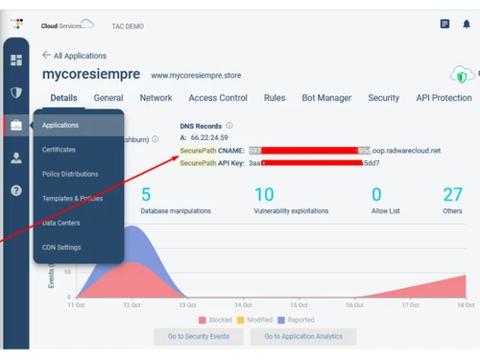Click the 5 Database manipulations count
This screenshot has height=360, width=480.
coord(146,195)
